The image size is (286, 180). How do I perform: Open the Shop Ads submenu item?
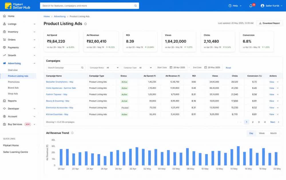tap(13, 93)
